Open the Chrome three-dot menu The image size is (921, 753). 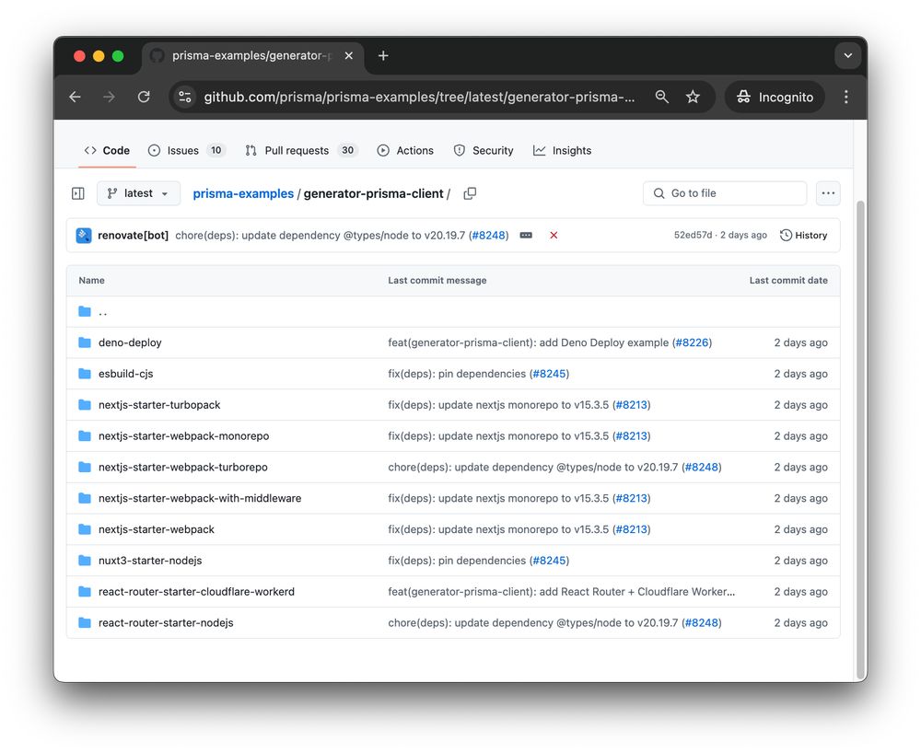pos(845,97)
